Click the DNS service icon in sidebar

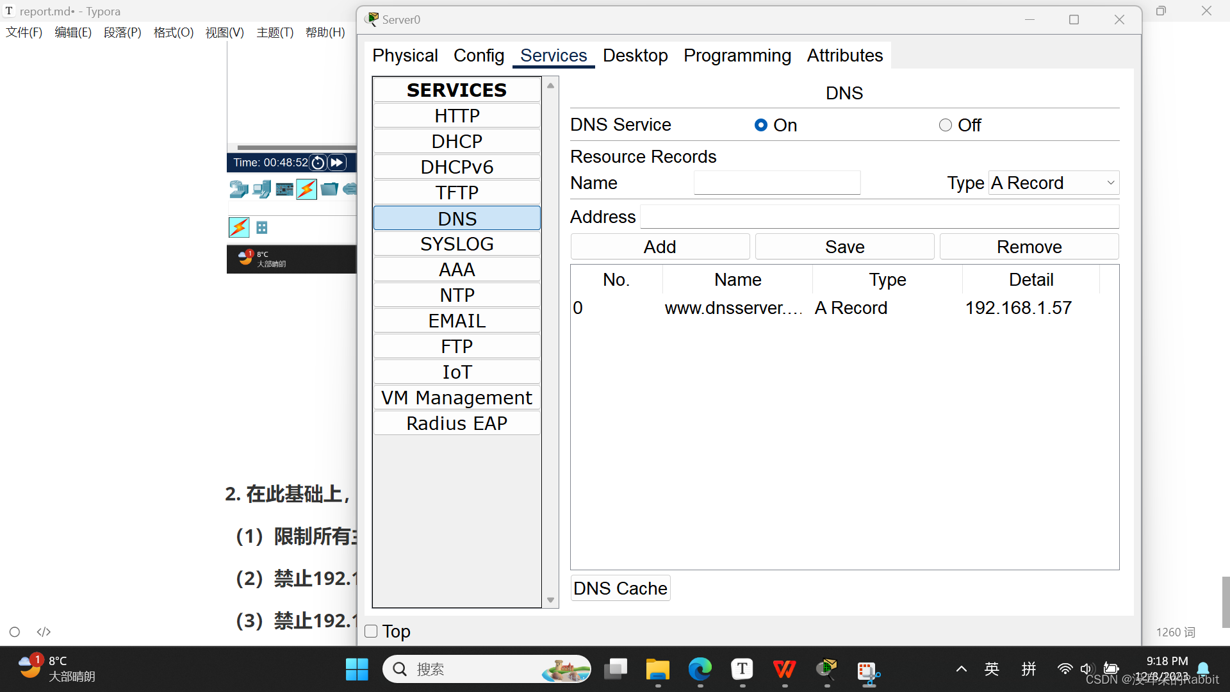[x=456, y=218]
